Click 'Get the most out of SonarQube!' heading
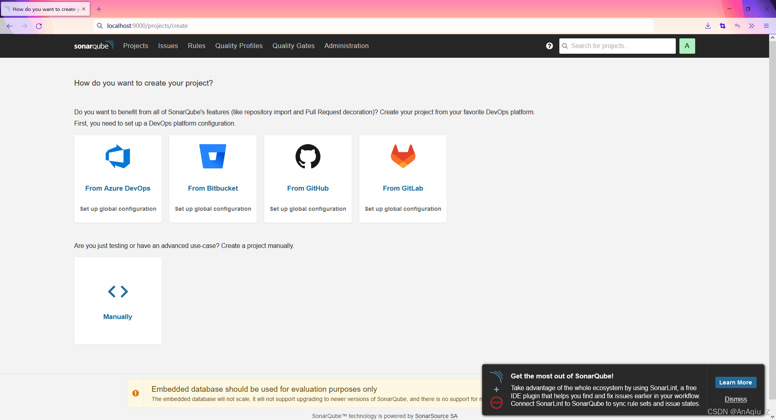The width and height of the screenshot is (776, 420). tap(562, 376)
